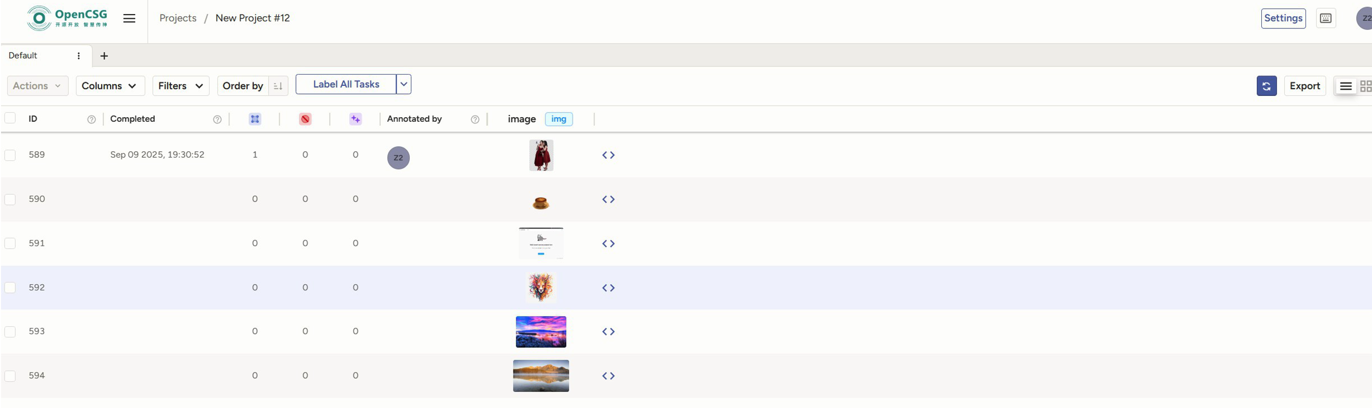Open the lion image thumbnail of task 592
The width and height of the screenshot is (1372, 408).
[541, 287]
